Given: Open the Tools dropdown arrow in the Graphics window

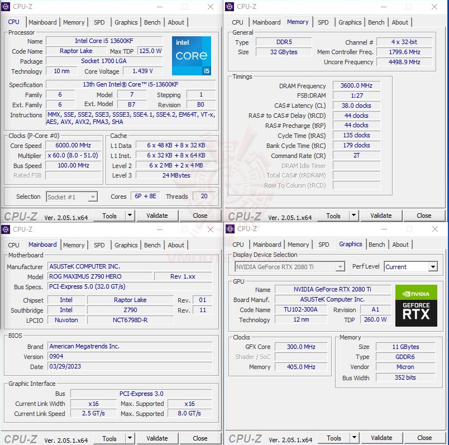Looking at the screenshot, I should 354,438.
